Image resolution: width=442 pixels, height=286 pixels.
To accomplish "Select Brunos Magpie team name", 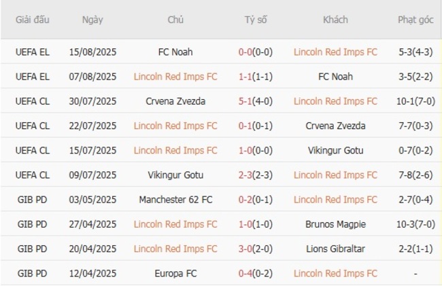I will [335, 224].
